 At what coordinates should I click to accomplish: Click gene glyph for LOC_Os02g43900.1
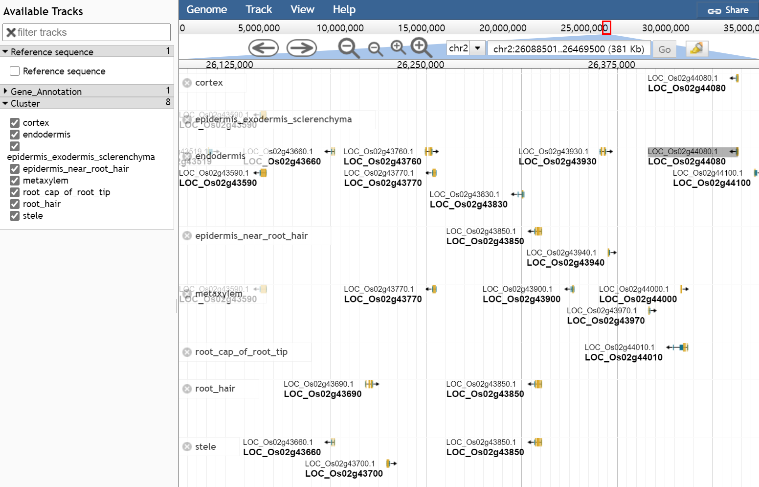(x=570, y=289)
